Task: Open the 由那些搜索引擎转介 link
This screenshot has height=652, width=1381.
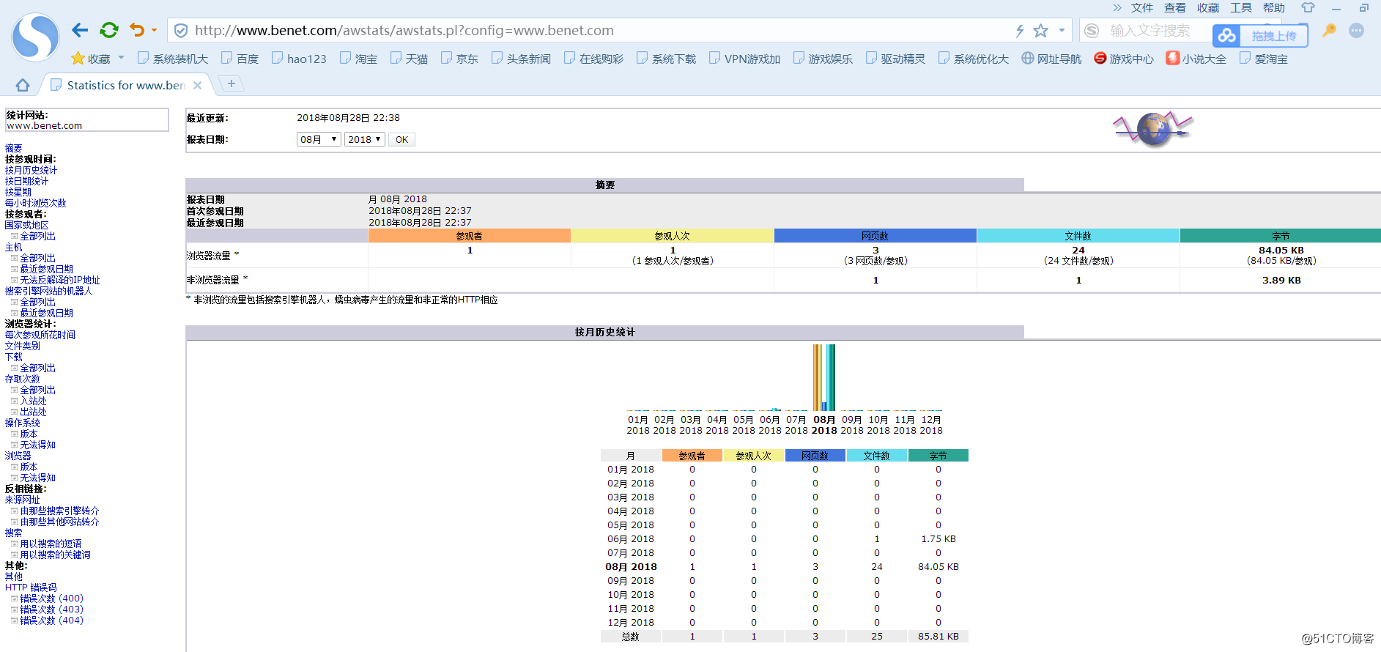Action: tap(59, 511)
